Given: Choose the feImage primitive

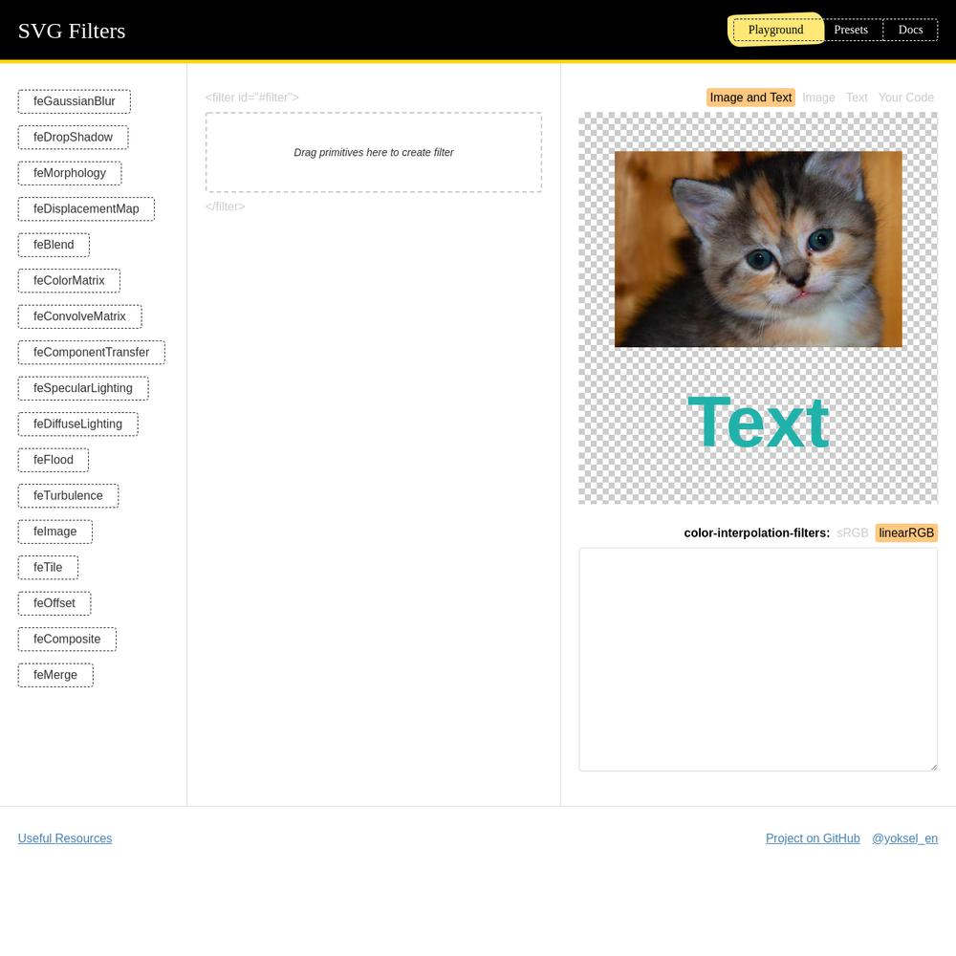Looking at the screenshot, I should tap(54, 532).
